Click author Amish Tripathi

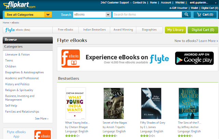click(x=116, y=127)
